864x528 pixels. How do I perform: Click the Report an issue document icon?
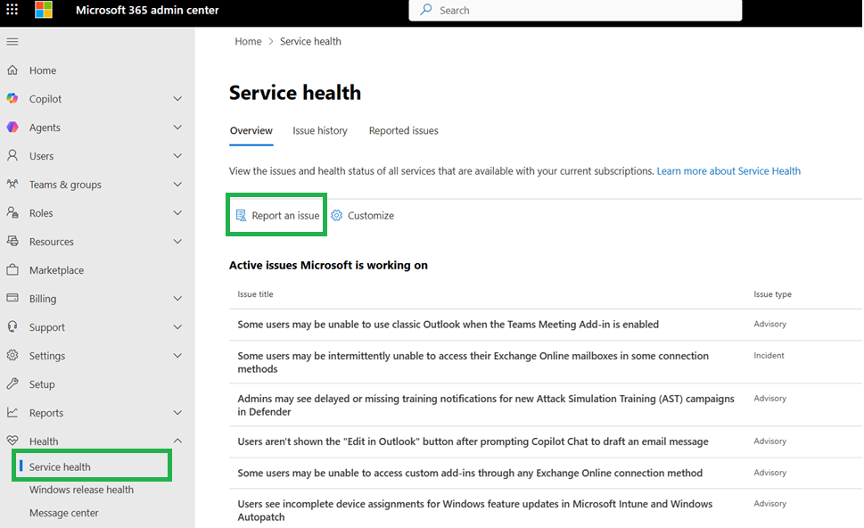241,216
